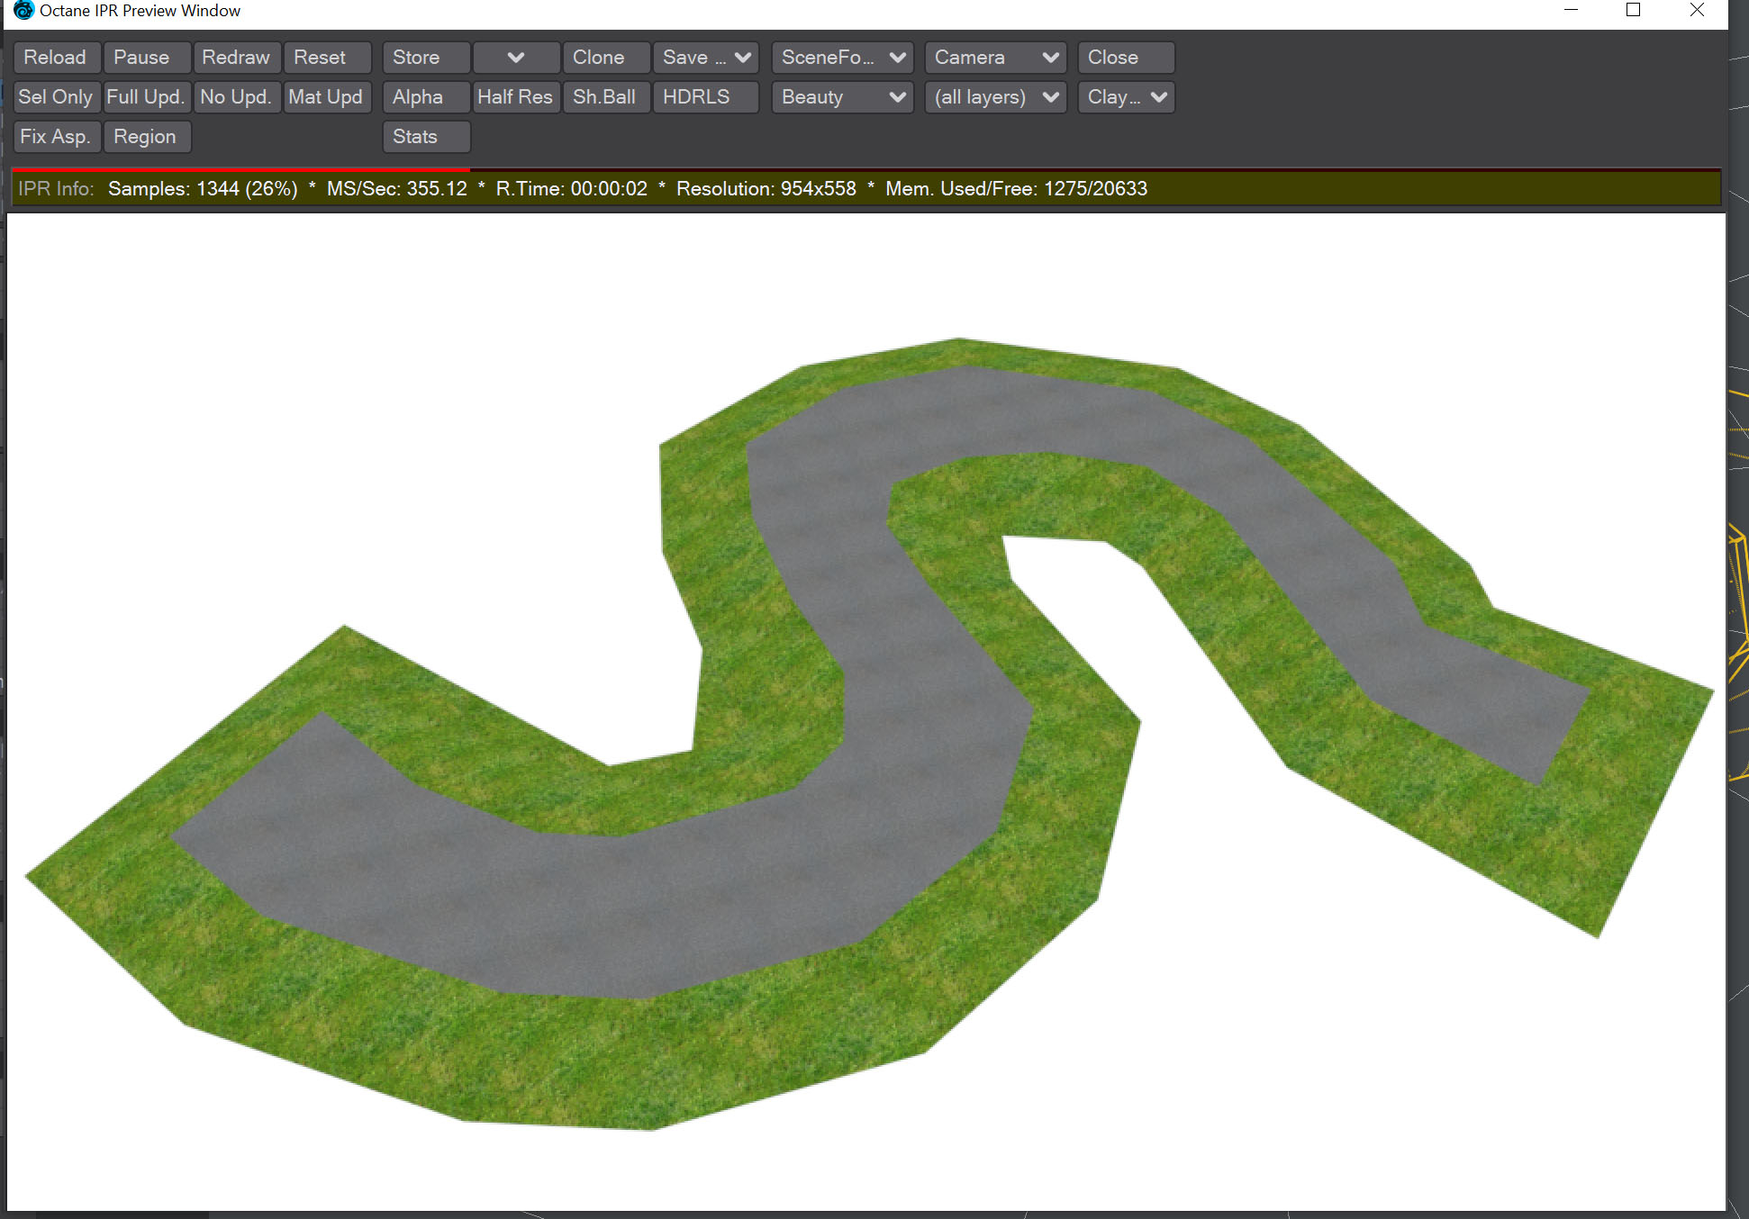Viewport: 1749px width, 1219px height.
Task: Open the Camera selection dropdown
Action: pyautogui.click(x=995, y=58)
